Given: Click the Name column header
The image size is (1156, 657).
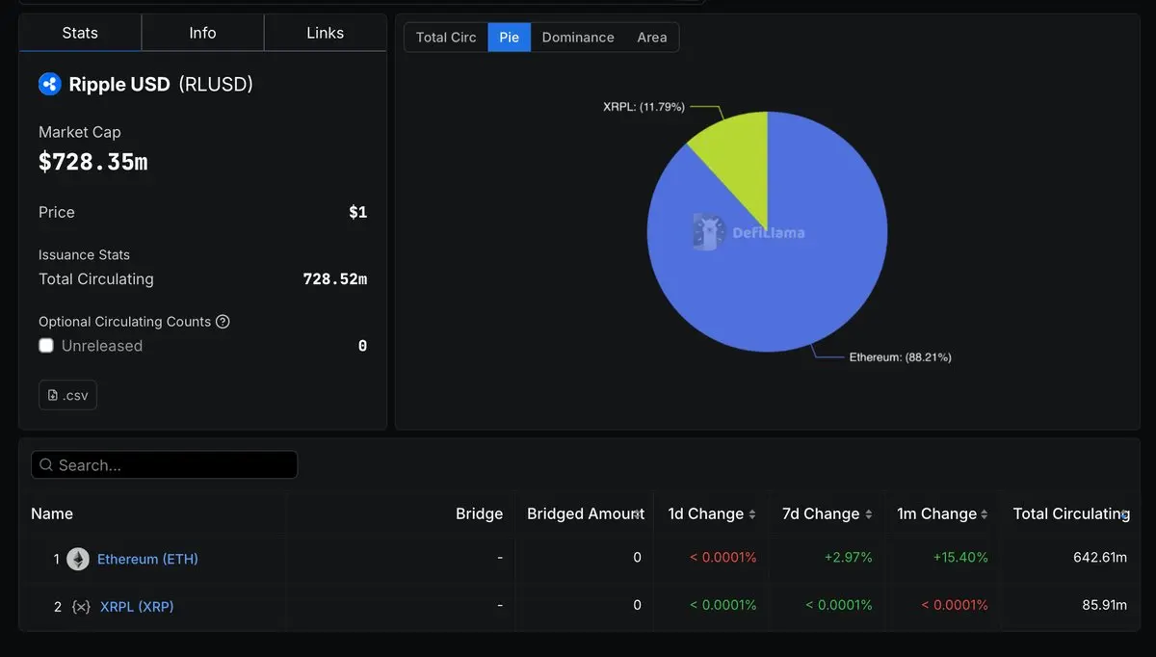Looking at the screenshot, I should click(x=52, y=514).
